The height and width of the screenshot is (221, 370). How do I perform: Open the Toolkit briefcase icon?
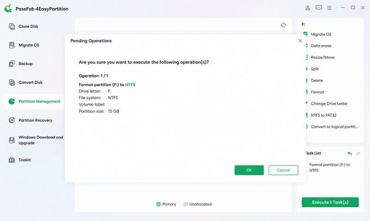(x=12, y=160)
